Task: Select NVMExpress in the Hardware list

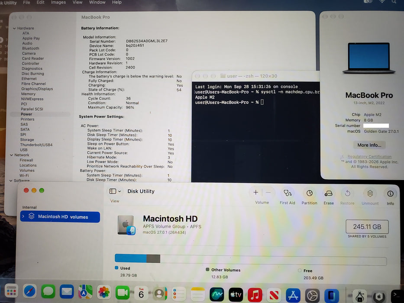Action: pos(32,99)
